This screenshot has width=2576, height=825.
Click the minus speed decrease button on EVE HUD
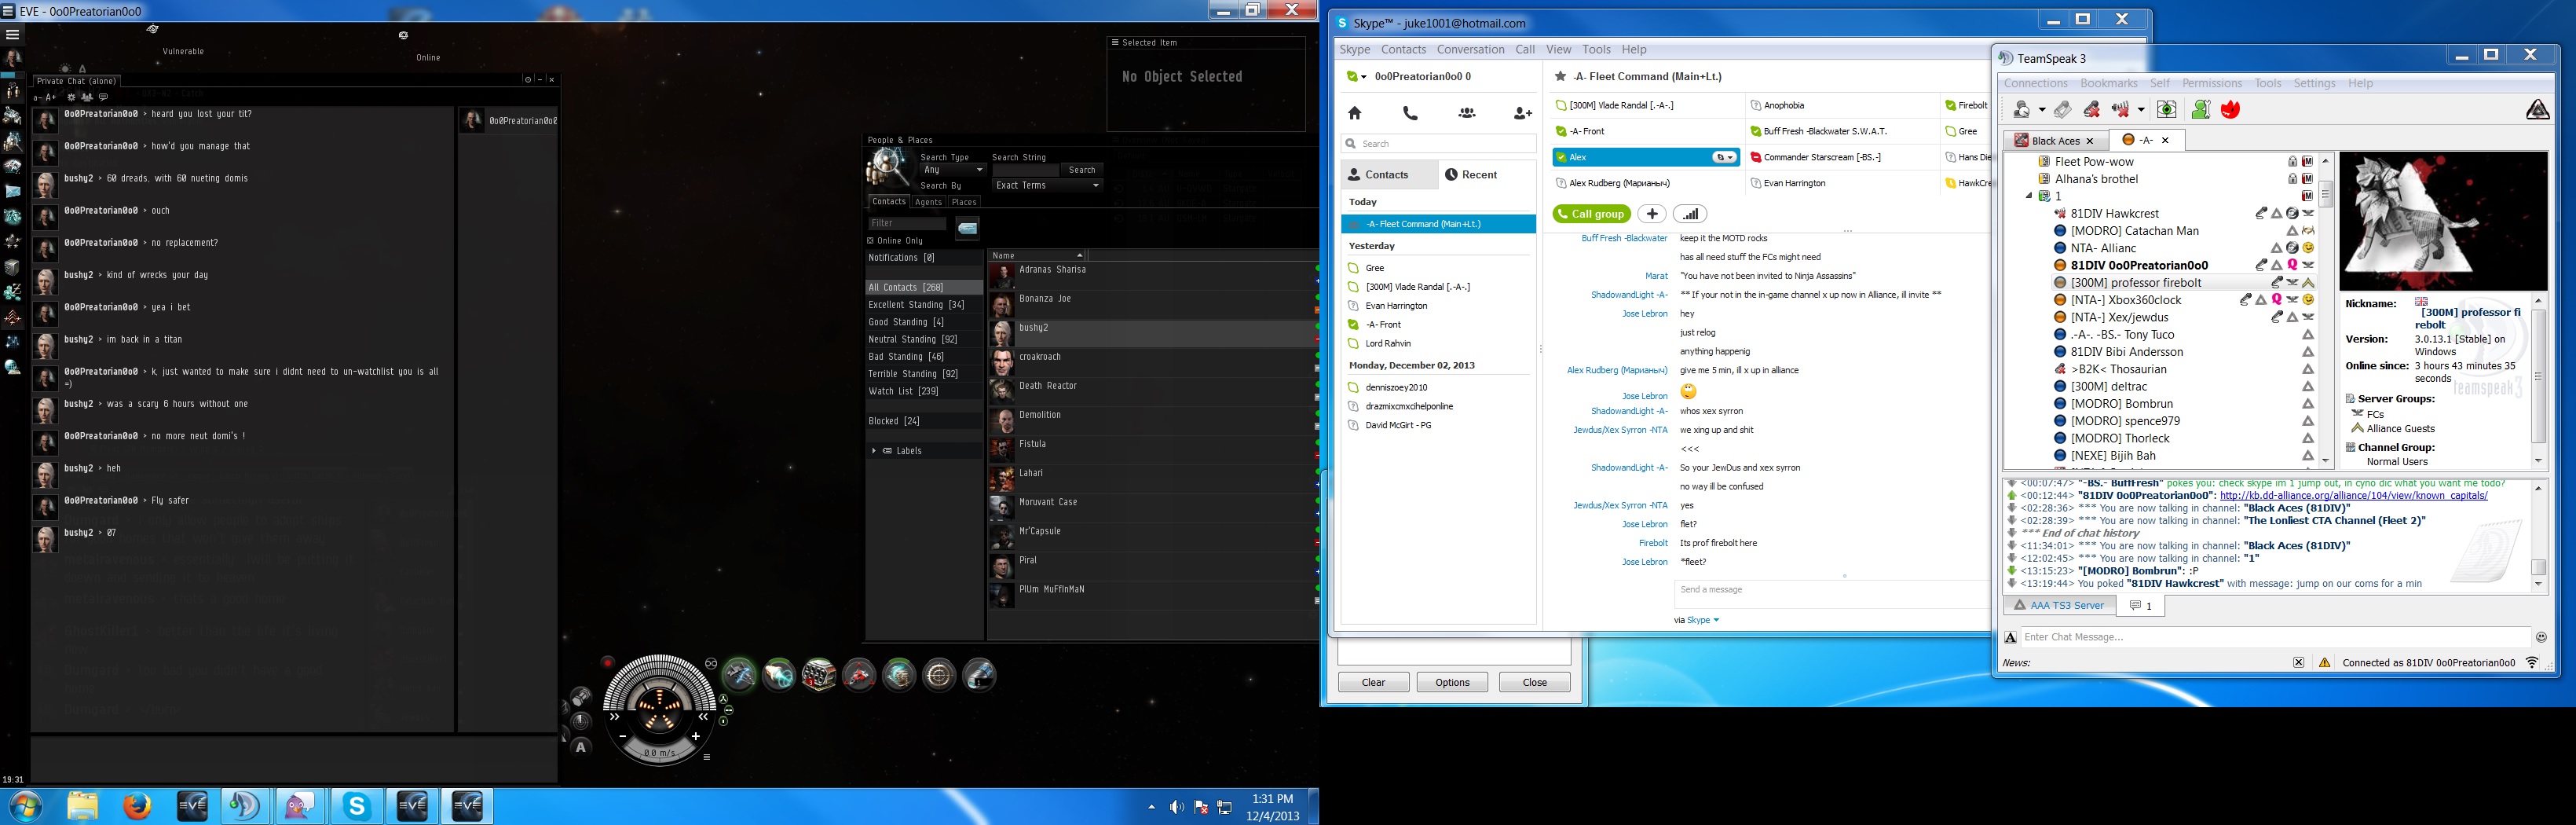(622, 736)
